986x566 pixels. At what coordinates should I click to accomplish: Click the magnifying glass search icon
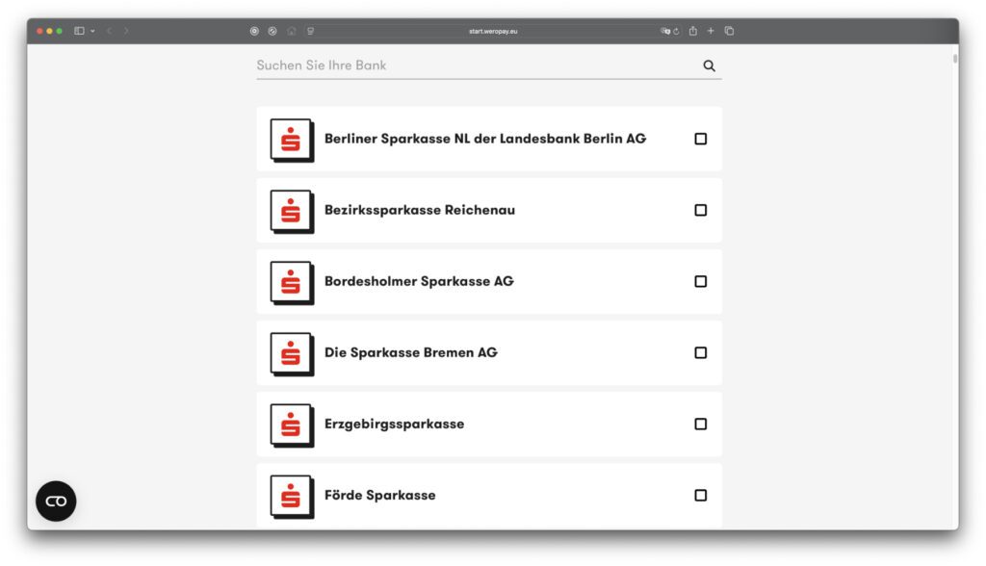tap(710, 65)
